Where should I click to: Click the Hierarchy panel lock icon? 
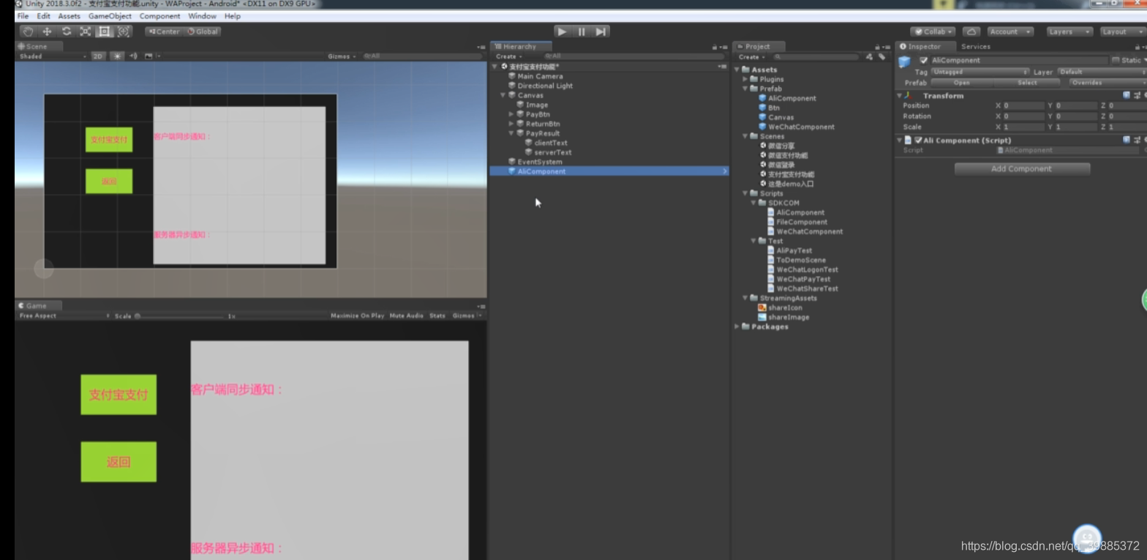(715, 47)
